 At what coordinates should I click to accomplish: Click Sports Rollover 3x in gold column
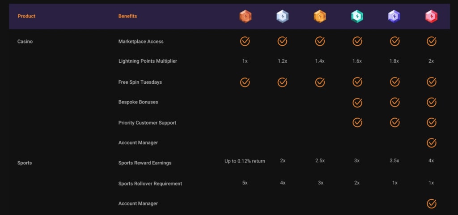tap(320, 183)
